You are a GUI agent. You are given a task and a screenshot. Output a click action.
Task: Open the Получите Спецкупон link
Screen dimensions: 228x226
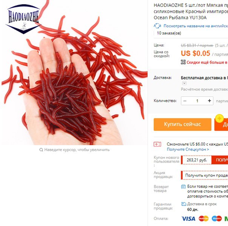pyautogui.click(x=188, y=149)
